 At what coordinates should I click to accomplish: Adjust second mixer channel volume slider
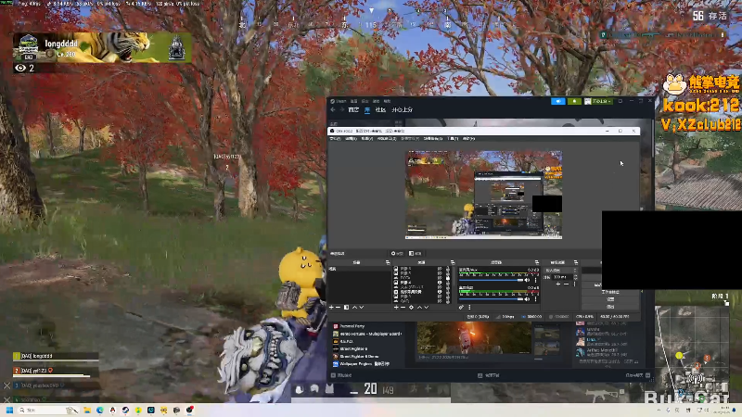(491, 298)
